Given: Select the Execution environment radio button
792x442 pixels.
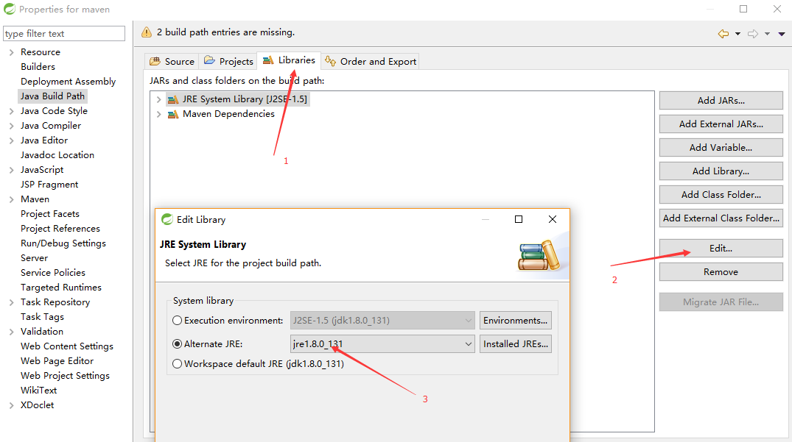Looking at the screenshot, I should [x=178, y=321].
